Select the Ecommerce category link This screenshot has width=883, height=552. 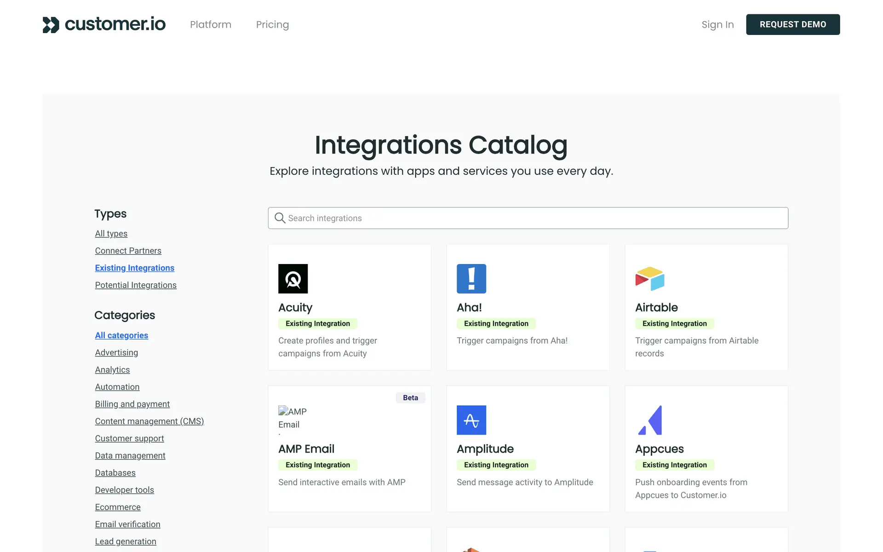coord(118,507)
